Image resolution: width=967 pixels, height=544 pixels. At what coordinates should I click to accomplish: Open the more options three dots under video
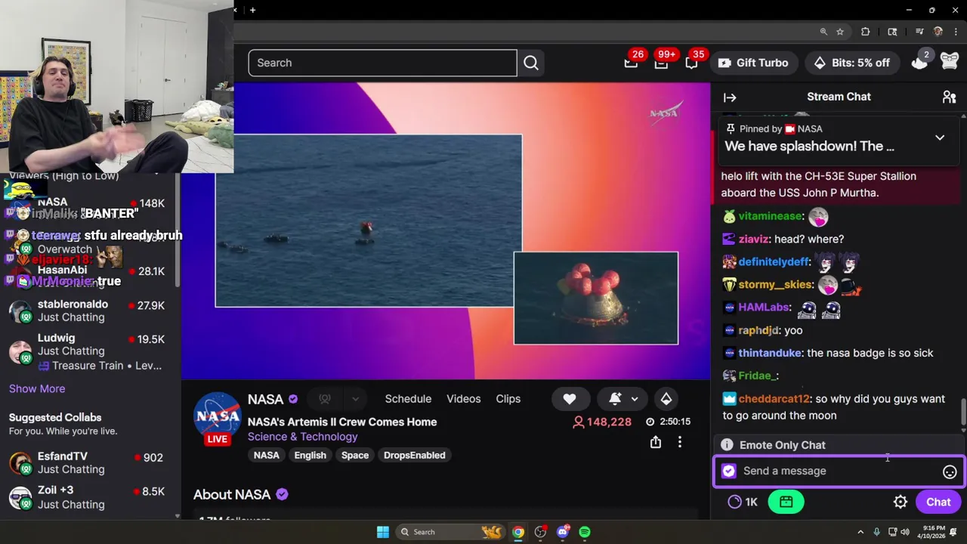[x=679, y=442]
